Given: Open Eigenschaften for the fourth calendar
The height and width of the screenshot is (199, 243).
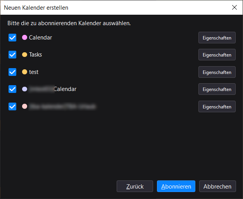Looking at the screenshot, I should click(217, 89).
